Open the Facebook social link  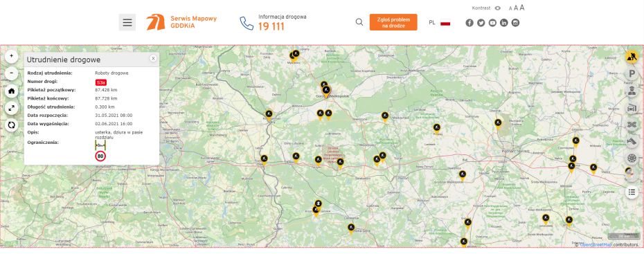tap(469, 23)
